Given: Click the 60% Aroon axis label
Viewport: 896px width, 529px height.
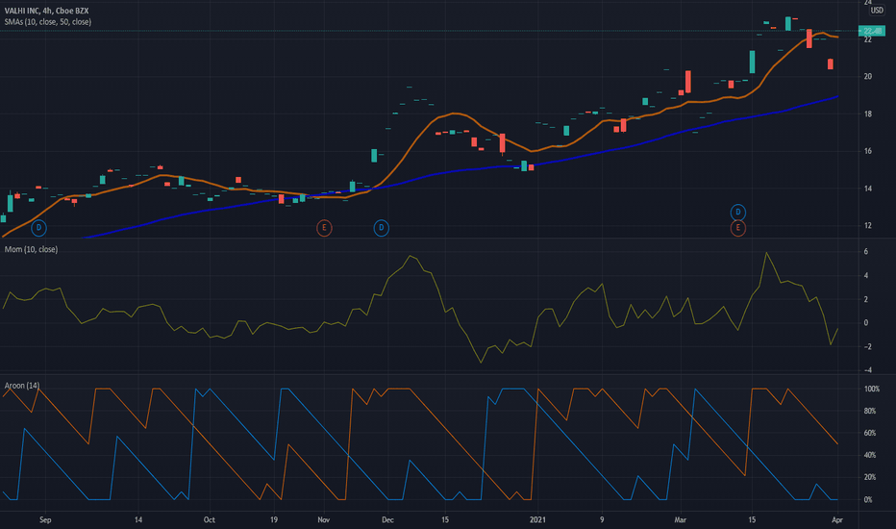Looking at the screenshot, I should pyautogui.click(x=870, y=434).
